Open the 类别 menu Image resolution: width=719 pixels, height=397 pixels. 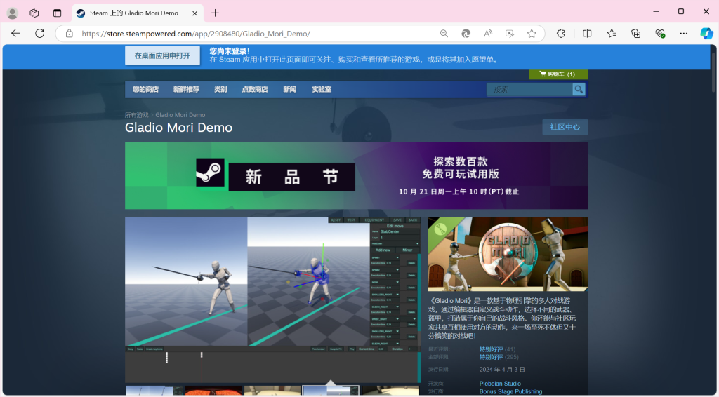click(220, 89)
